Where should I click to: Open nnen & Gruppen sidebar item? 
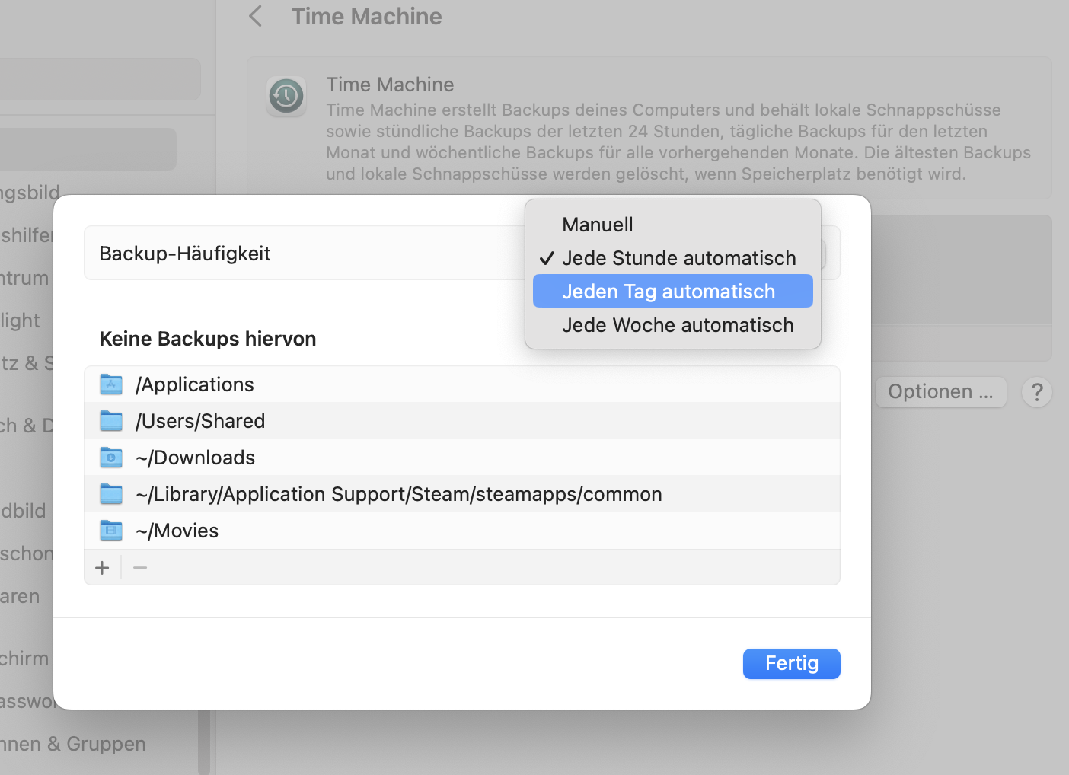pyautogui.click(x=73, y=744)
